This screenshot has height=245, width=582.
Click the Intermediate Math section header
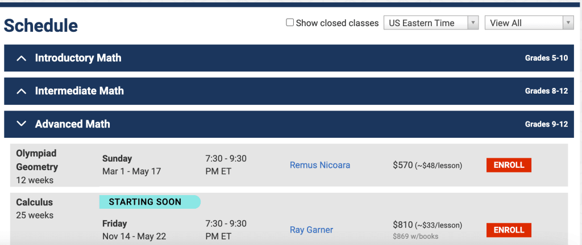pyautogui.click(x=79, y=91)
